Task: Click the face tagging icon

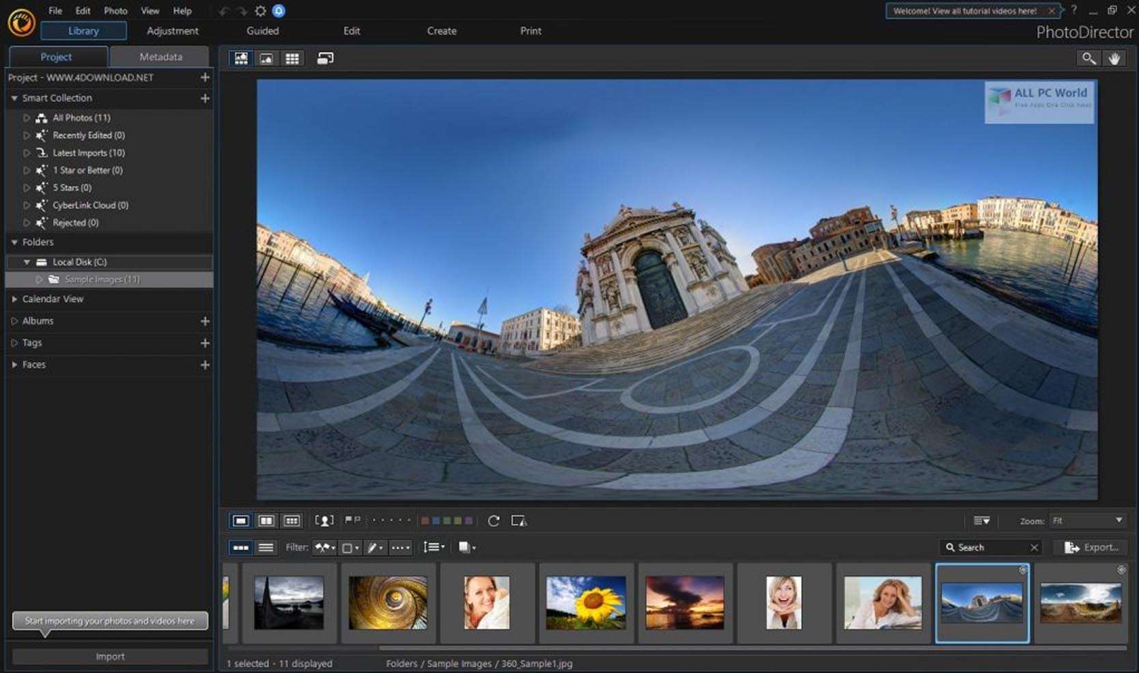Action: point(324,521)
